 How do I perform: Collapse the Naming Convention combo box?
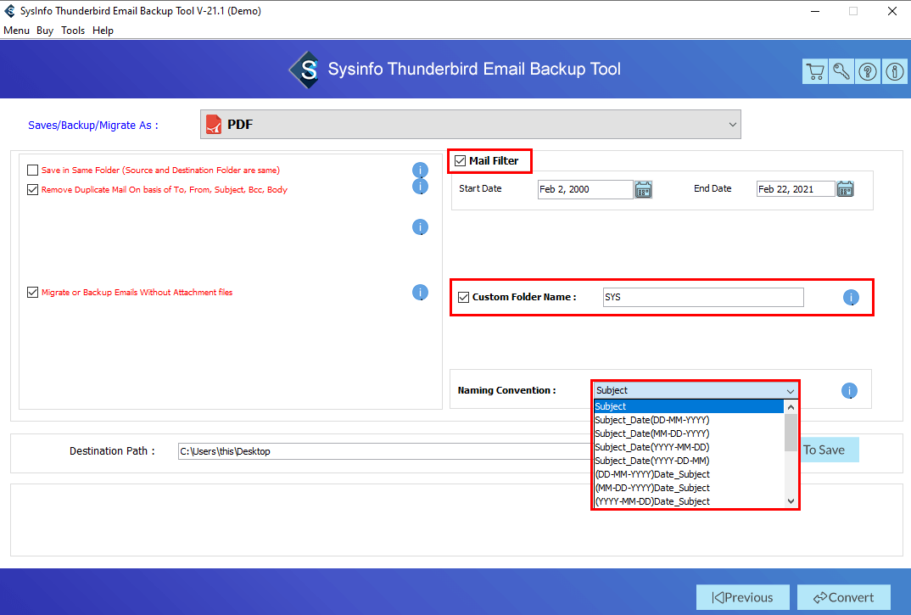coord(790,391)
